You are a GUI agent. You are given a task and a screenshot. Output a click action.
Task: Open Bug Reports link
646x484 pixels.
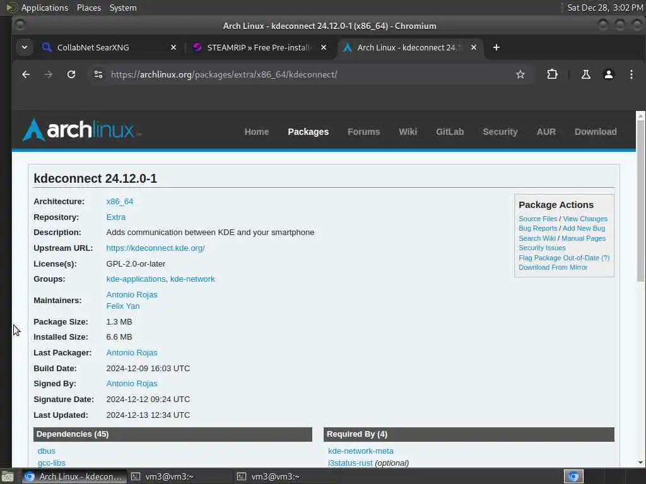click(x=537, y=228)
